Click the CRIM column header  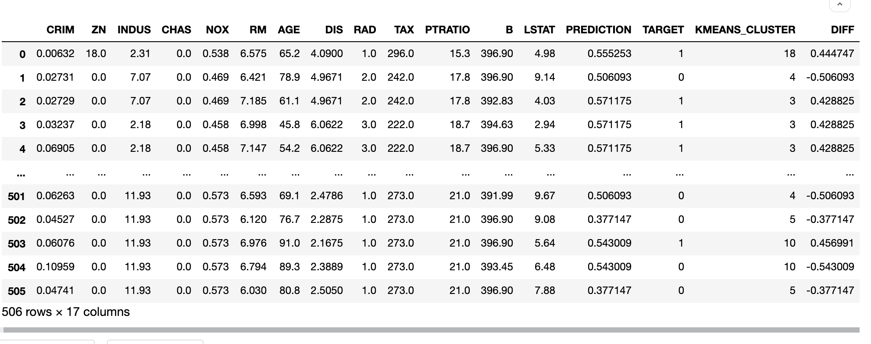(x=60, y=30)
